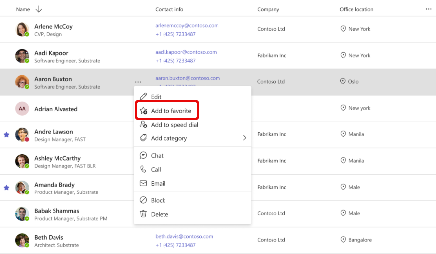Open Arlene McCoy's email address link
Viewport: 436px width, 254px height.
tap(187, 26)
